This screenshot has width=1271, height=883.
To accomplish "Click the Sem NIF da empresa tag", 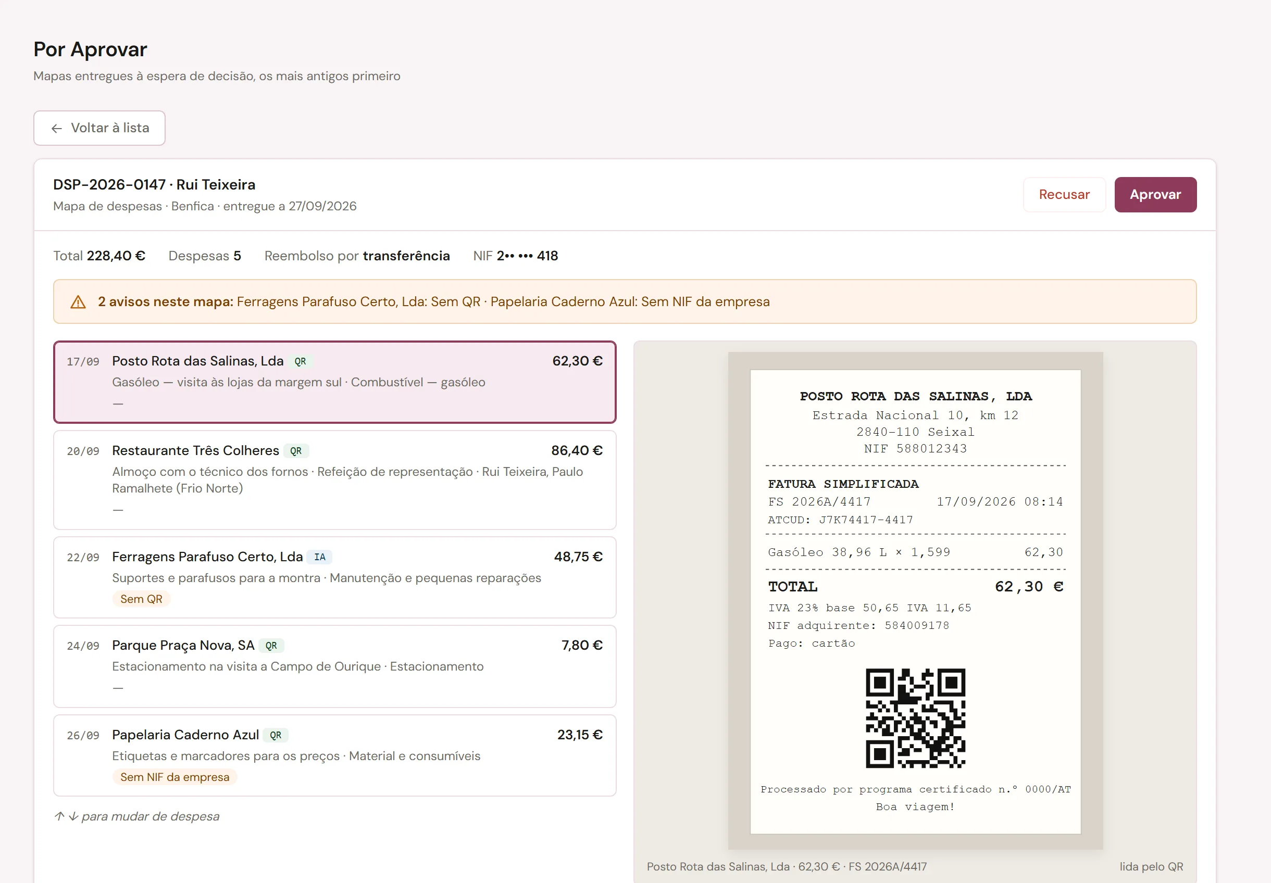I will [175, 777].
